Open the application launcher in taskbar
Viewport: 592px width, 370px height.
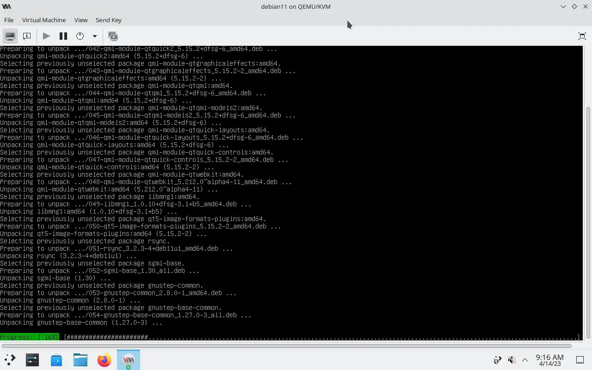(10, 360)
